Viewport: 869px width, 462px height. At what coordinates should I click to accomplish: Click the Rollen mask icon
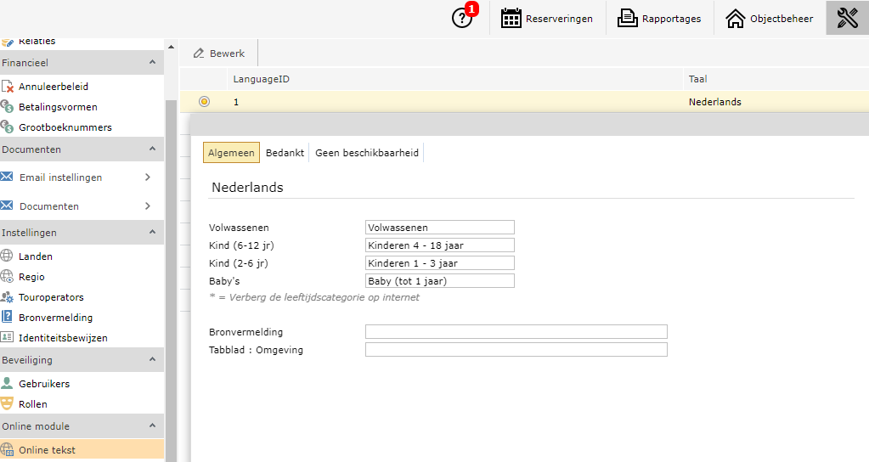point(7,403)
